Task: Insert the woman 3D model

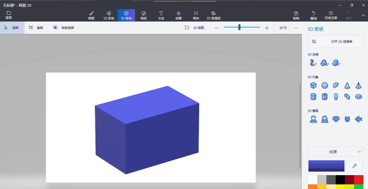Action: click(324, 119)
